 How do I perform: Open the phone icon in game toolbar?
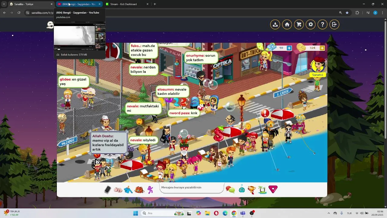[108, 190]
